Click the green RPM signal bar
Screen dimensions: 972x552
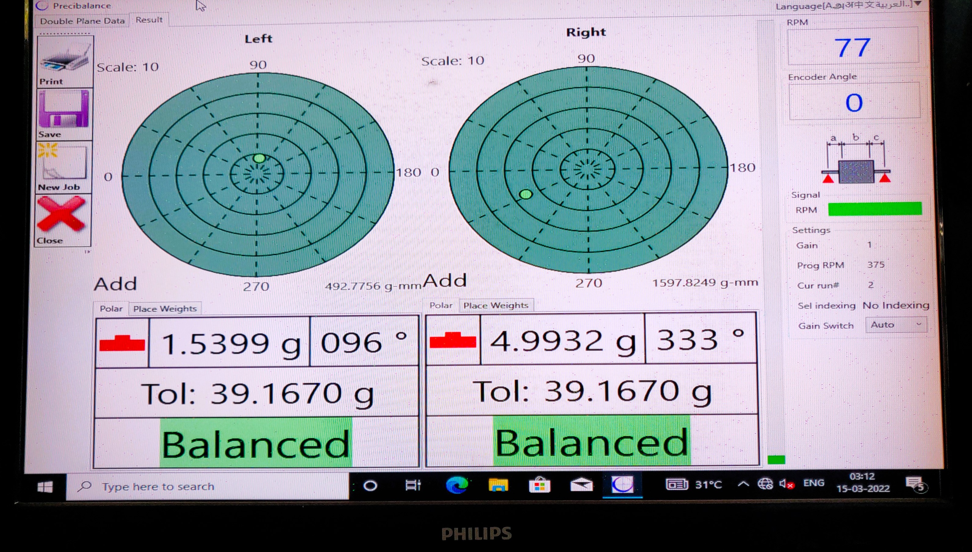point(874,209)
